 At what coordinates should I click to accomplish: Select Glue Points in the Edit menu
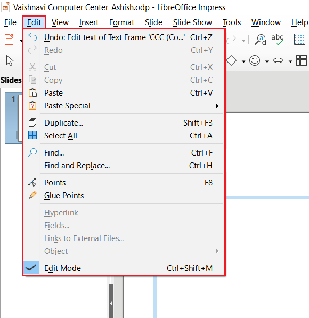pos(124,196)
